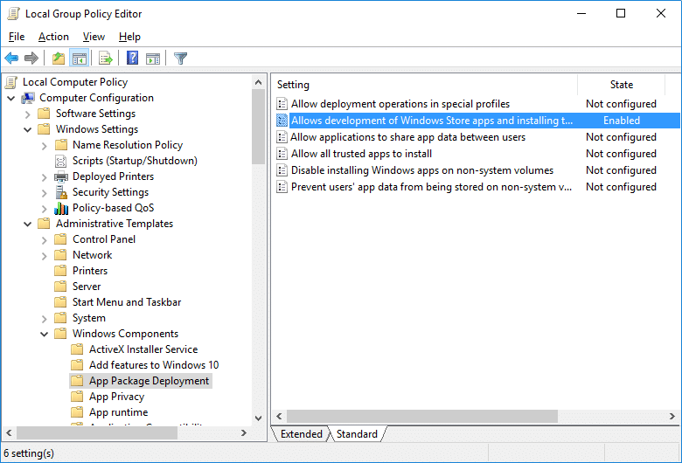The height and width of the screenshot is (463, 682).
Task: Open the Action menu
Action: (x=53, y=37)
